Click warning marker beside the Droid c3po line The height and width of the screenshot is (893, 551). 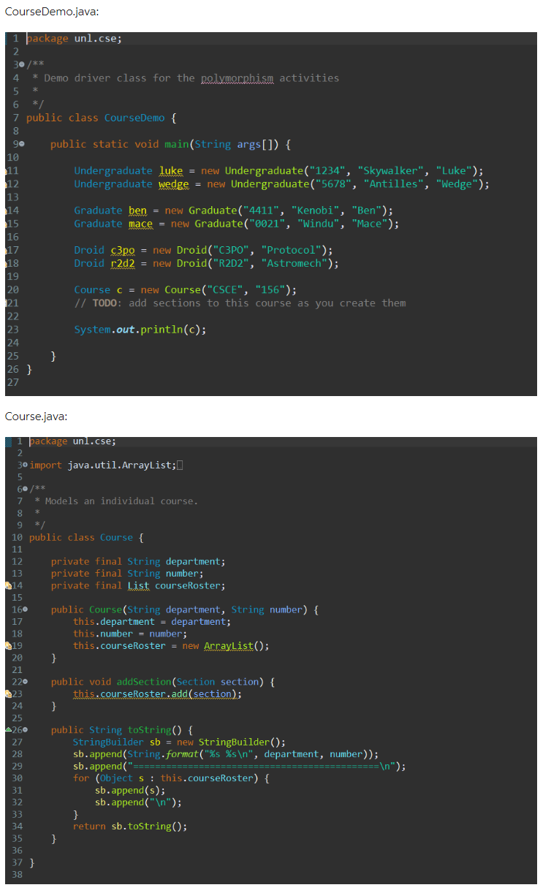point(7,250)
